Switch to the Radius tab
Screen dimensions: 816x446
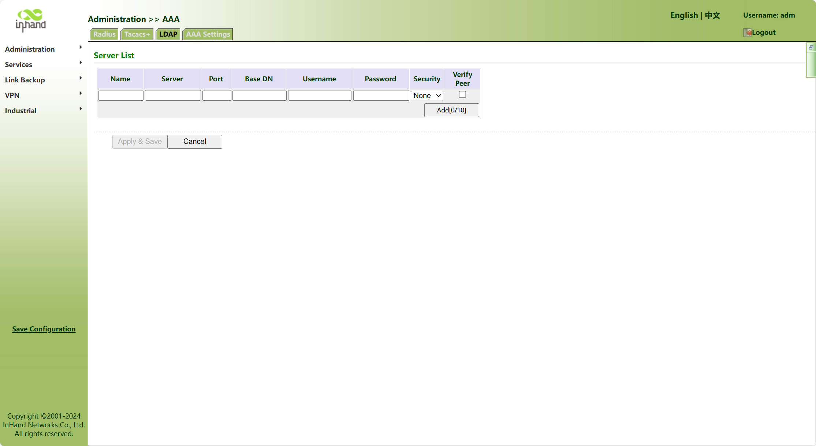coord(104,34)
